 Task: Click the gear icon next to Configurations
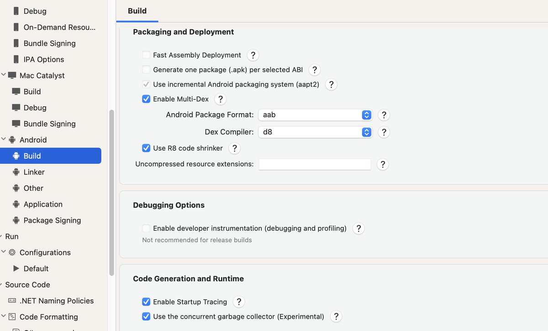coord(12,253)
